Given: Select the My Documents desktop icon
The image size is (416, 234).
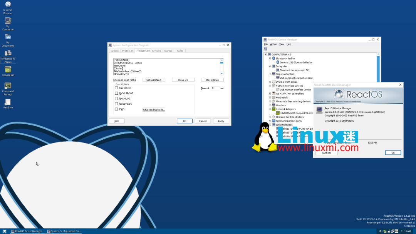Looking at the screenshot, I should pos(8,40).
